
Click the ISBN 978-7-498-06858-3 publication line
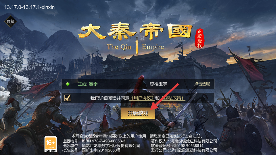click(x=94, y=141)
